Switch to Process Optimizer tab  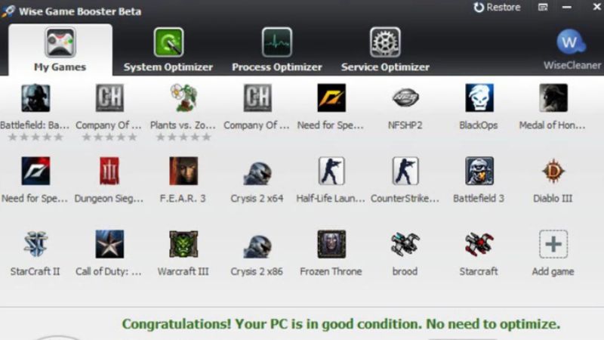pos(277,50)
